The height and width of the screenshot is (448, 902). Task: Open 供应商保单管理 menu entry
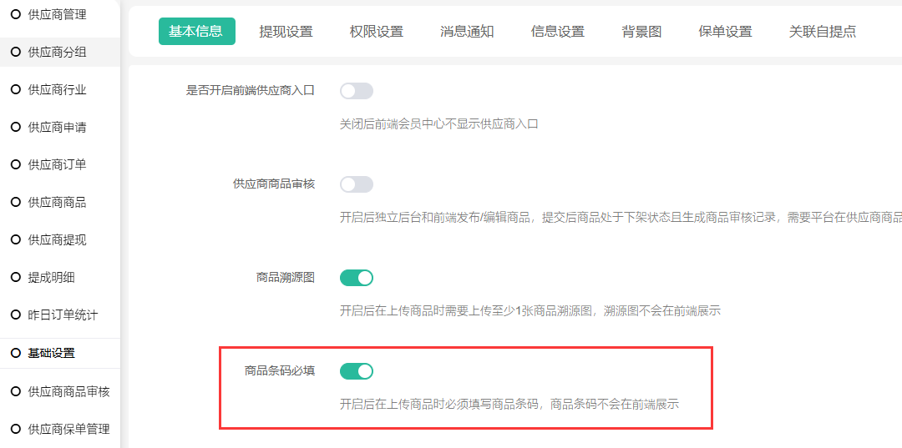point(68,429)
